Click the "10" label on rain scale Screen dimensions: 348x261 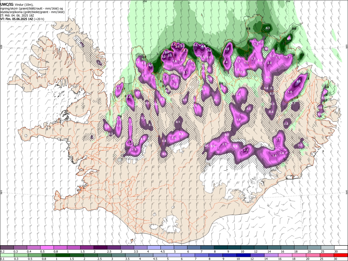[238, 259]
